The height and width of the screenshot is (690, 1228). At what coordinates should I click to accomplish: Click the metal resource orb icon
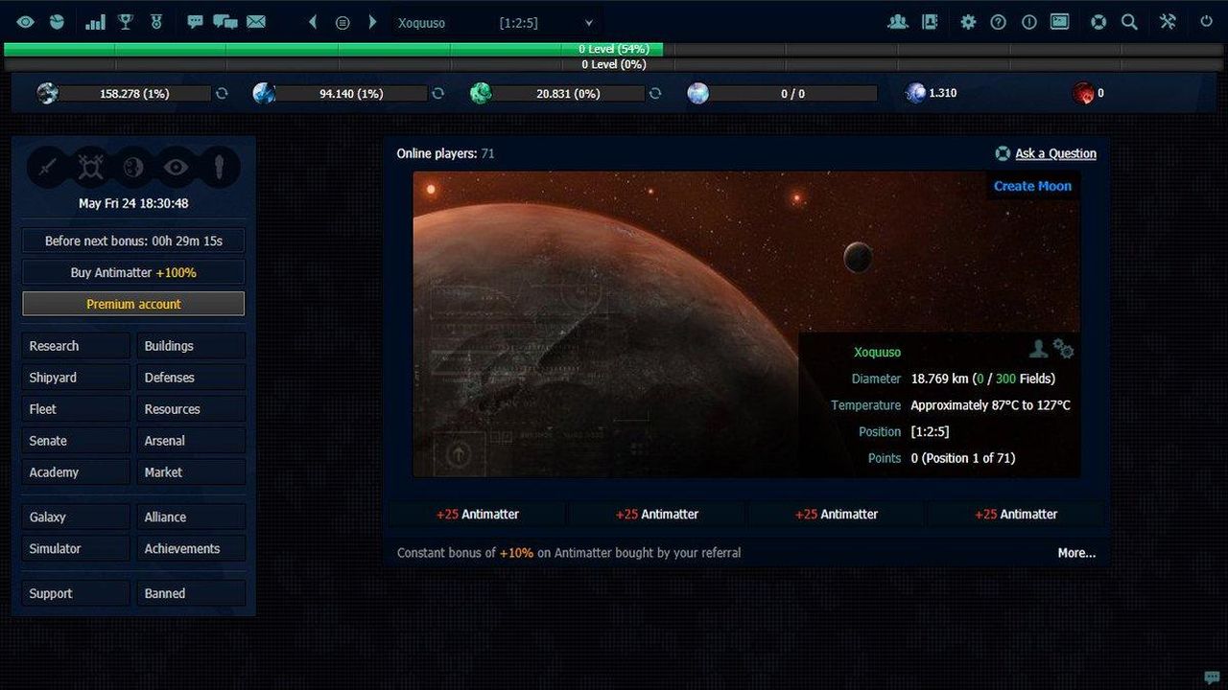click(x=48, y=93)
